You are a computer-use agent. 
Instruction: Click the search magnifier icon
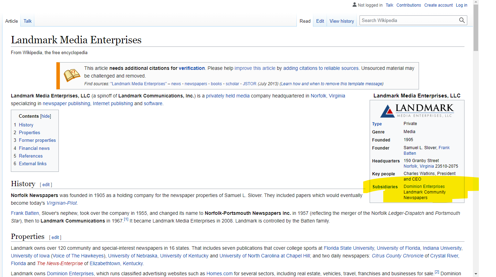pos(462,20)
